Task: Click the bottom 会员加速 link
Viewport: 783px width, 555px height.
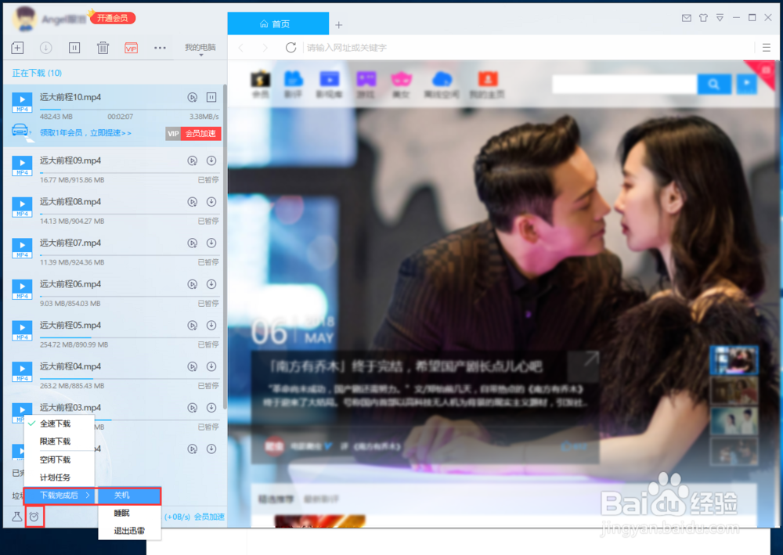Action: click(x=209, y=517)
